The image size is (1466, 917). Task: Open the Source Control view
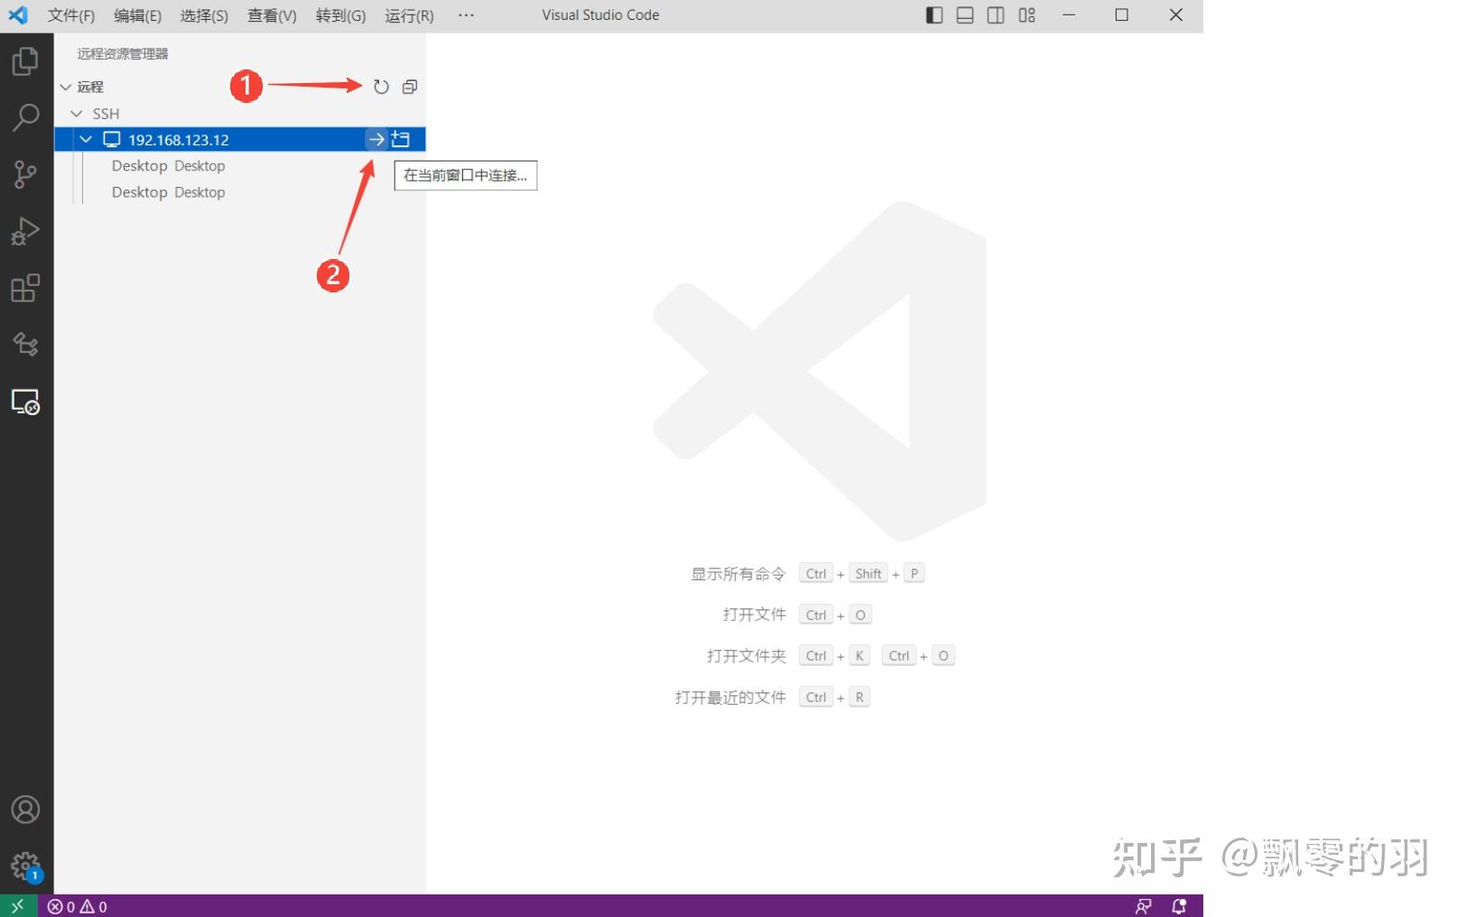25,173
